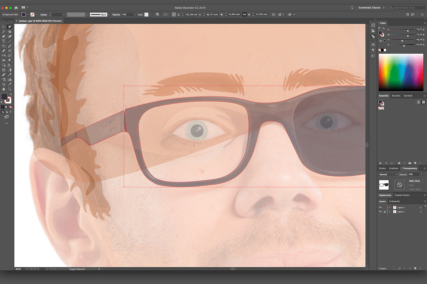427x284 pixels.
Task: Switch to the Artboards tab
Action: tap(394, 201)
